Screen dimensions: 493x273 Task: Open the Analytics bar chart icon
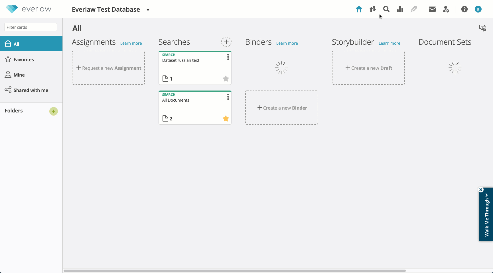click(400, 9)
